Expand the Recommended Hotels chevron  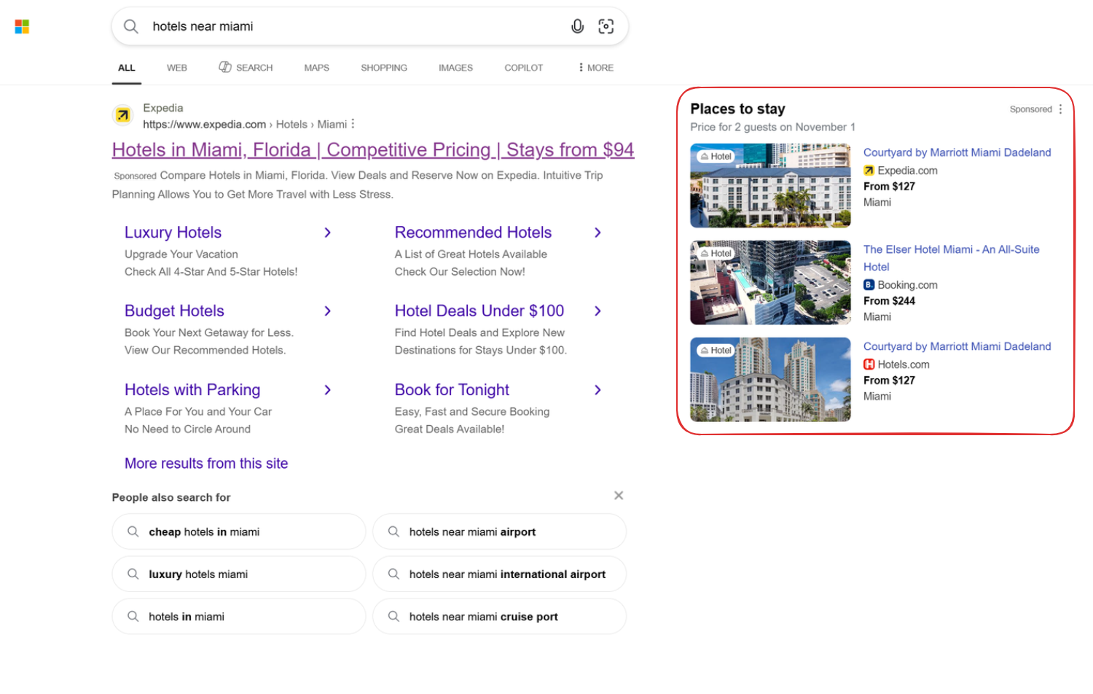click(598, 233)
